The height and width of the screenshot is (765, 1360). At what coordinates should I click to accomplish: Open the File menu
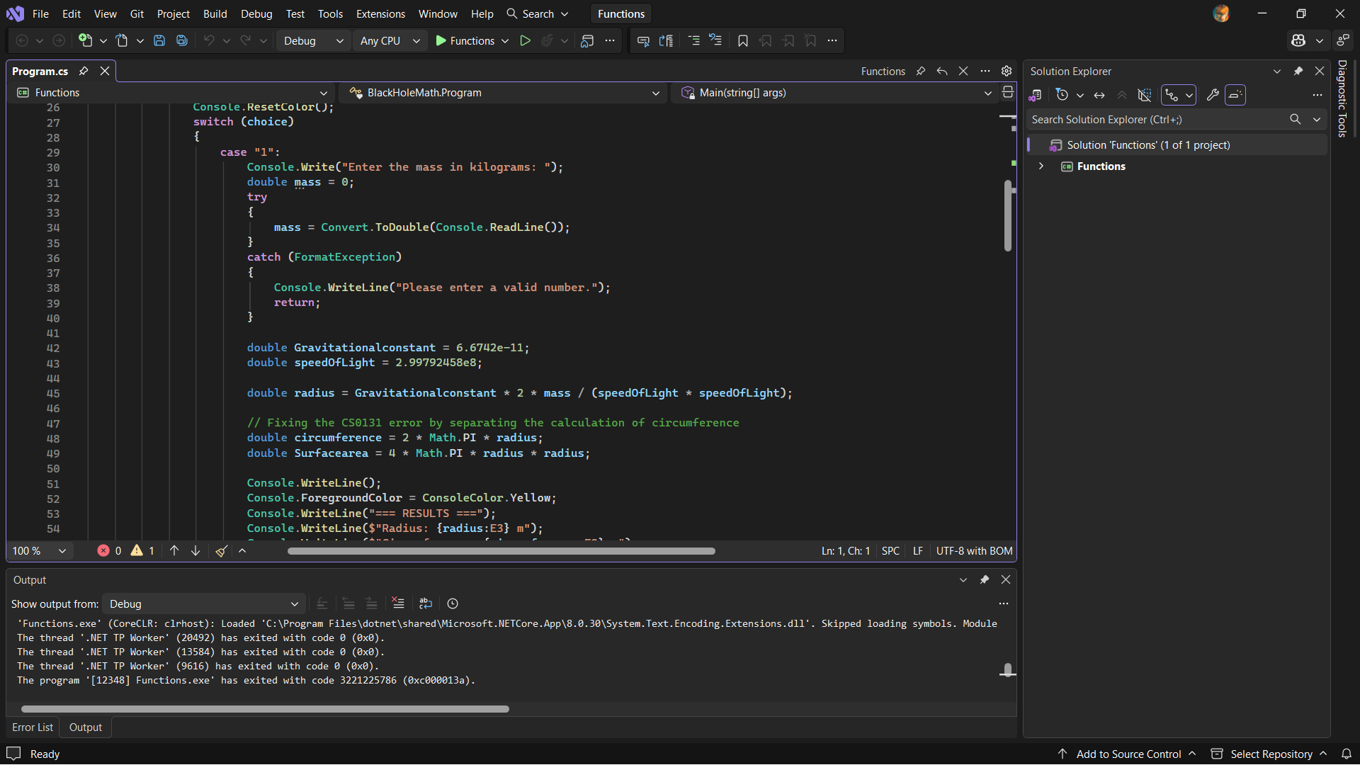tap(40, 13)
